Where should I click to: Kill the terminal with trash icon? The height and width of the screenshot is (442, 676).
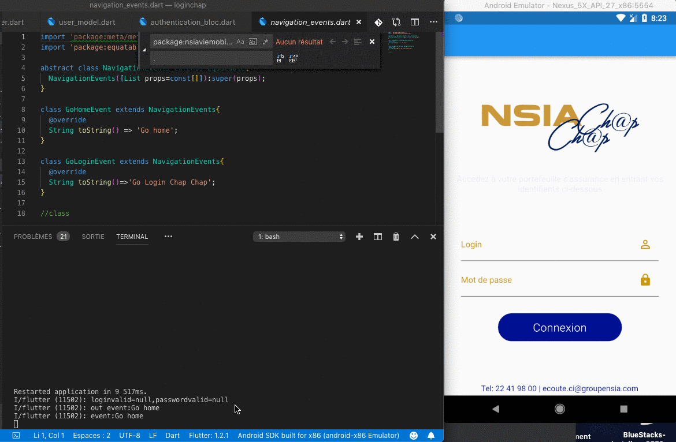click(396, 237)
